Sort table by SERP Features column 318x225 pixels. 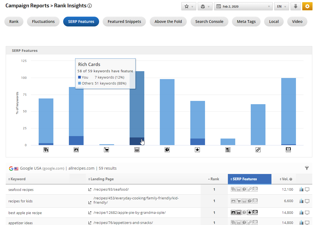point(244,179)
